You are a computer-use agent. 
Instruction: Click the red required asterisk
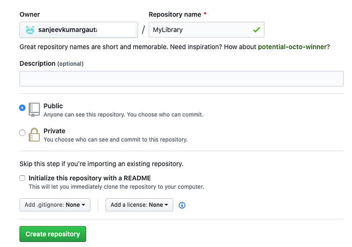pyautogui.click(x=205, y=14)
